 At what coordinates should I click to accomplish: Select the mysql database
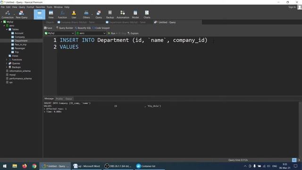pos(12,75)
